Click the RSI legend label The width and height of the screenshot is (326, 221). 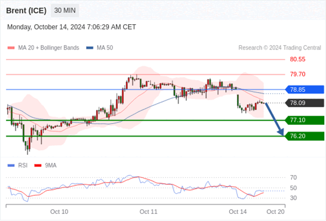(22, 166)
